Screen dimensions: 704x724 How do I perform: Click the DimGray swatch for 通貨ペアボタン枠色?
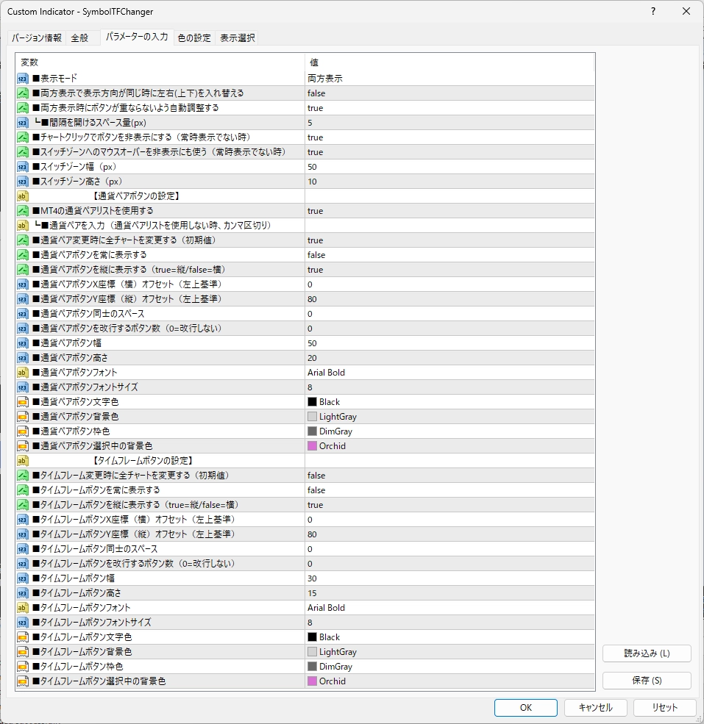[x=313, y=431]
